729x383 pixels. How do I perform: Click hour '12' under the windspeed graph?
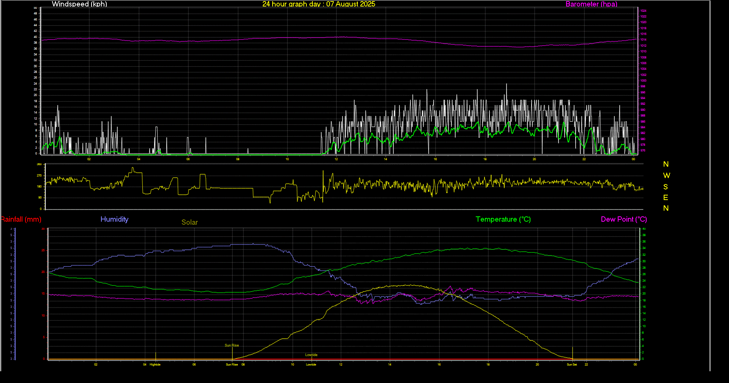[336, 159]
